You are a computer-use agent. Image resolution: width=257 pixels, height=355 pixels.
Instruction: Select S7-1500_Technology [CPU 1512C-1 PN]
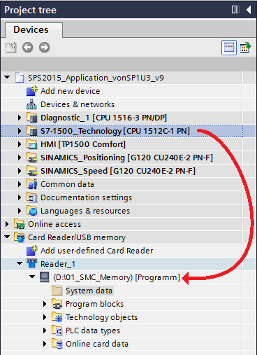click(115, 131)
